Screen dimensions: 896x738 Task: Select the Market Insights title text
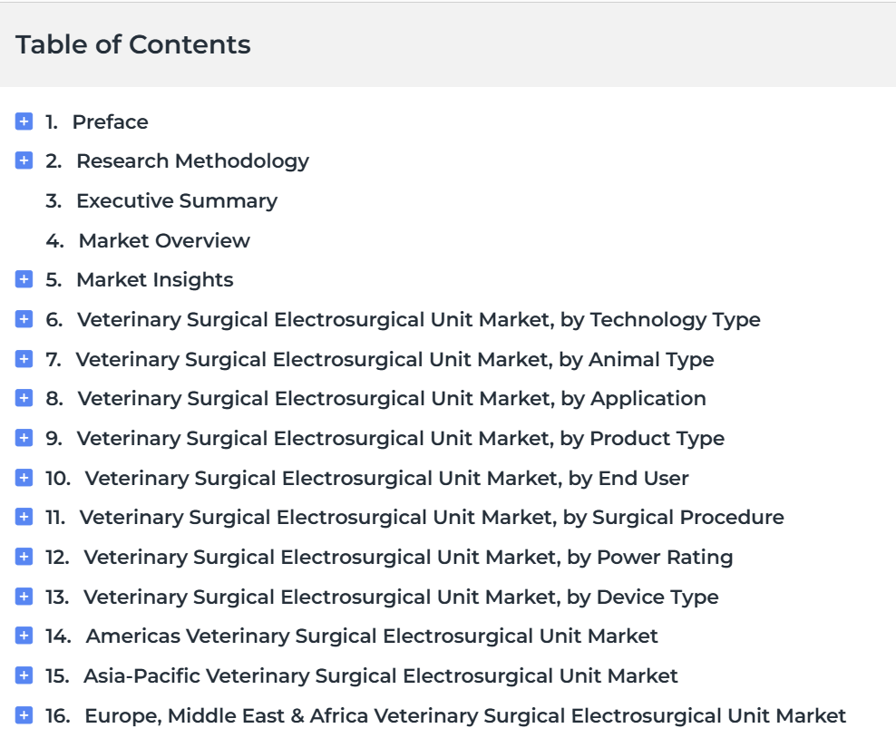tap(155, 280)
